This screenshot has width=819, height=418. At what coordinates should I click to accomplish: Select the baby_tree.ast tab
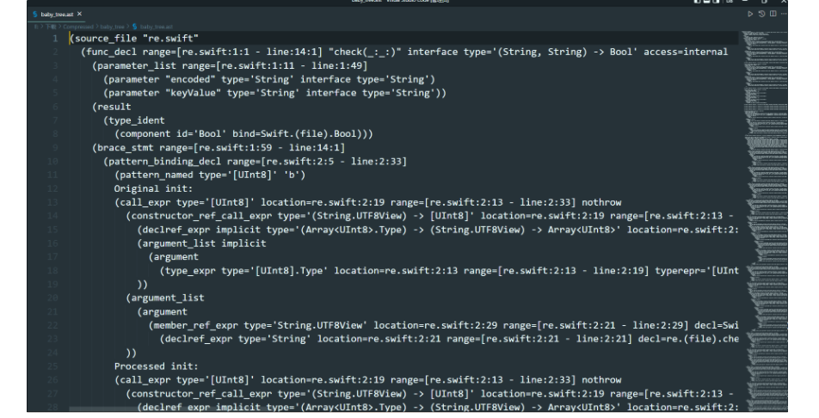[x=57, y=14]
